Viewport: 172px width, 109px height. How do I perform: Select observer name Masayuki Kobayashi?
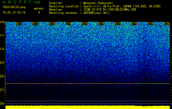[98, 3]
